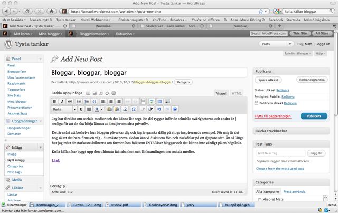
Task: Insert a custom character (omega) symbol
Action: coord(134,109)
